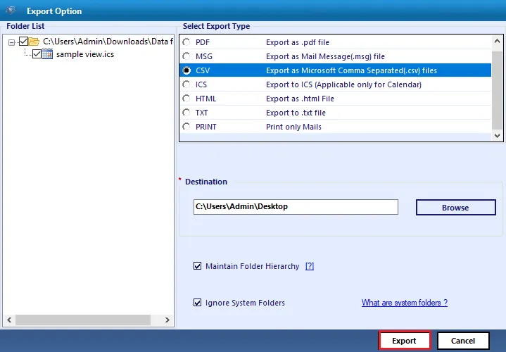Click 'Export as .html File' description
Screen dimensions: 506x352
(300, 99)
